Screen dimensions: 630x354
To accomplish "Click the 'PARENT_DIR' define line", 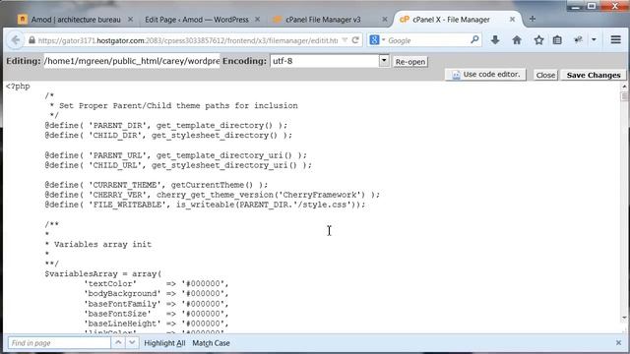I will point(166,125).
